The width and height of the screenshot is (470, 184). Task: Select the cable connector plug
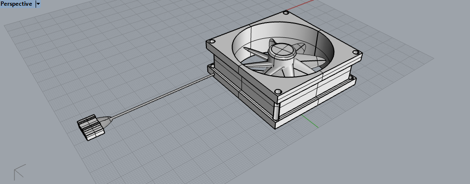tap(91, 127)
